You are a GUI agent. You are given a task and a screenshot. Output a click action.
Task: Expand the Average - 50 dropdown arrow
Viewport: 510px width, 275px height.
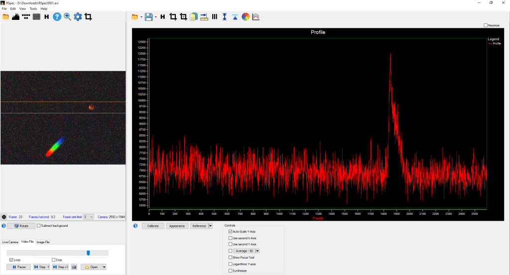(257, 251)
